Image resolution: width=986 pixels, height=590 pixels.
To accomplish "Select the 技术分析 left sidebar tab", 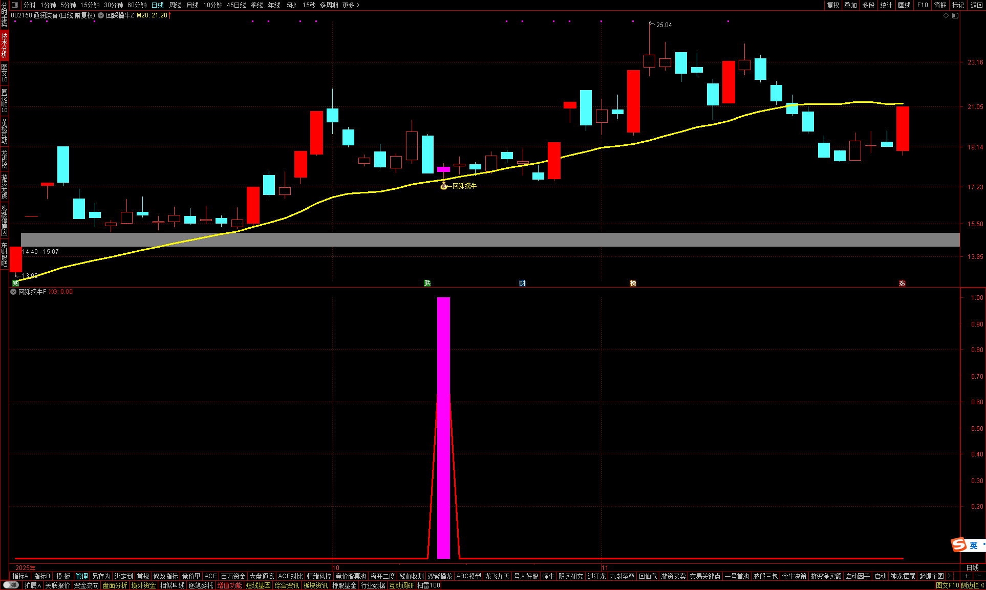I will (5, 45).
